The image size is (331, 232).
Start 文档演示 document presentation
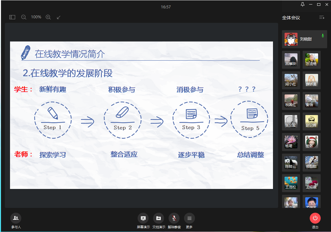pos(159,218)
